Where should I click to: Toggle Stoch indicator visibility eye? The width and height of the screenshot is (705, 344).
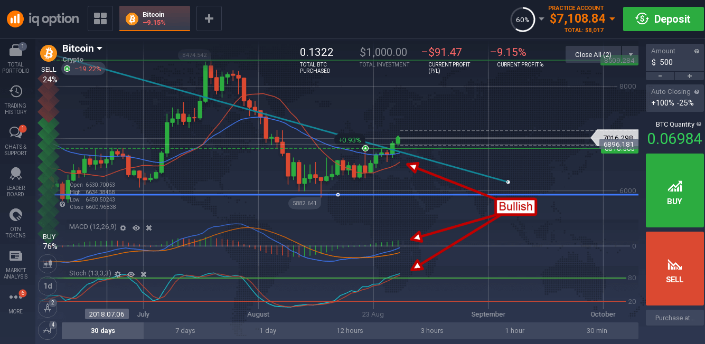tap(130, 274)
